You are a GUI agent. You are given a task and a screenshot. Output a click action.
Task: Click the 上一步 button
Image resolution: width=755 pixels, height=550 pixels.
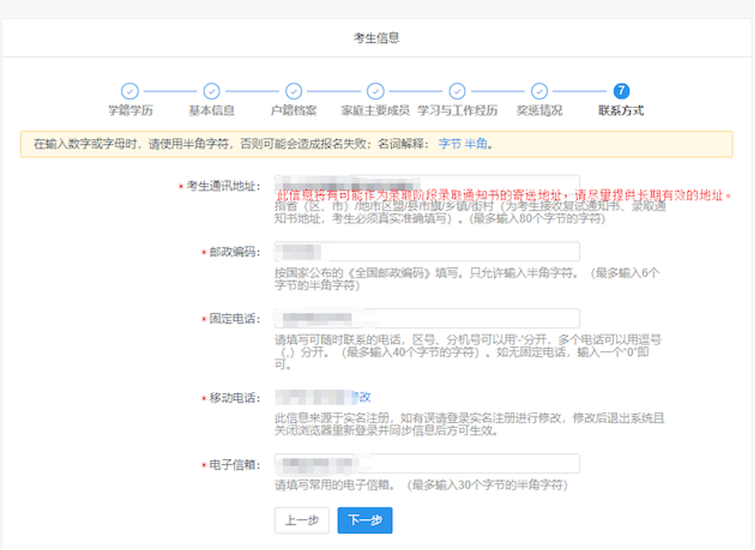[302, 521]
